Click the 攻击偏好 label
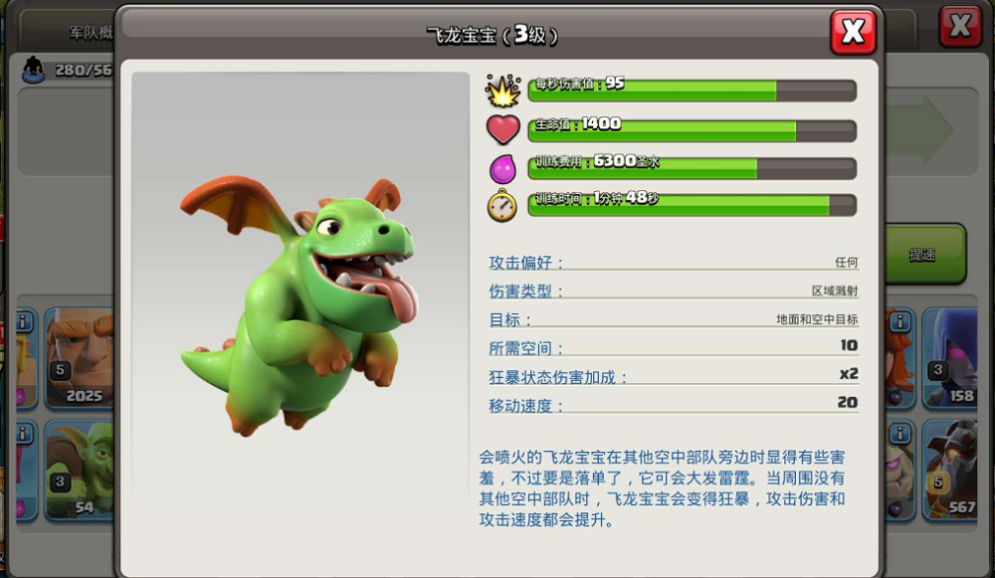This screenshot has width=995, height=578. coord(526,263)
